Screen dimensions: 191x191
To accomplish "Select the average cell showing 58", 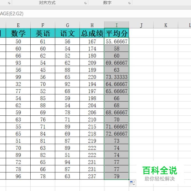I will (x=116, y=48).
